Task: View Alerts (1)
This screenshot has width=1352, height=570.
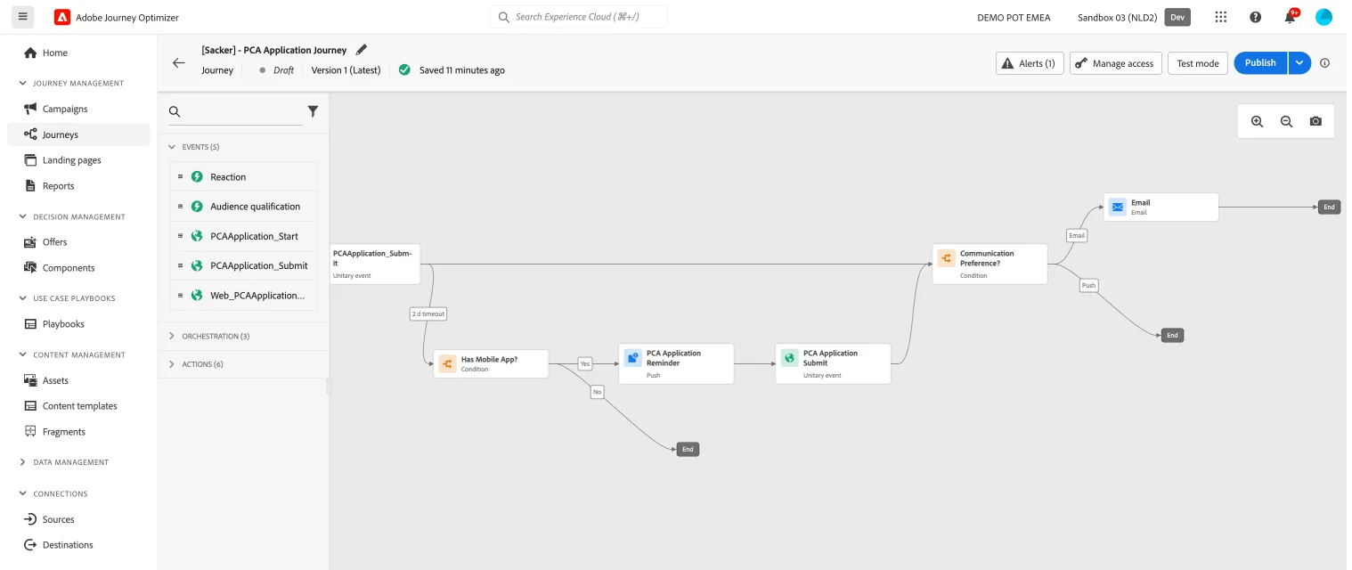Action: (1030, 63)
